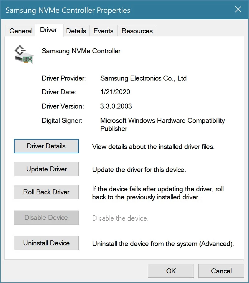Click the Roll Back Driver button

[46, 192]
